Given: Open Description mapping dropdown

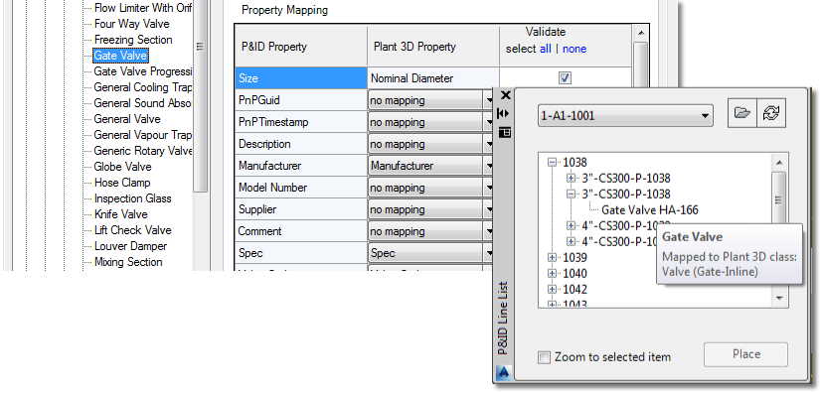Looking at the screenshot, I should pos(489,144).
